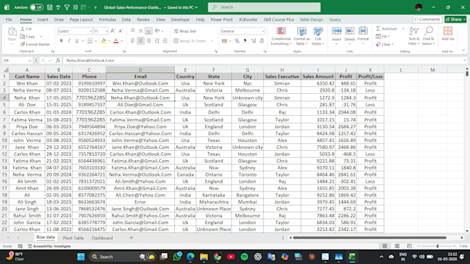
Task: Toggle Bold formatting
Action: pos(61,41)
